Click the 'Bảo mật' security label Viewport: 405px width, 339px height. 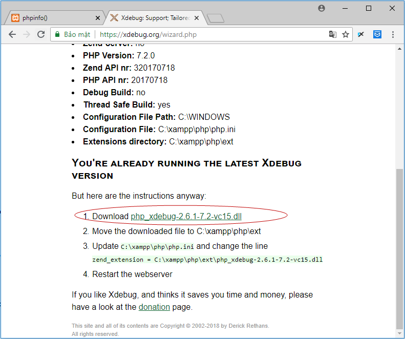77,34
